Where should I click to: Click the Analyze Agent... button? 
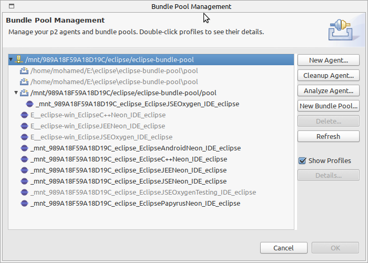[x=329, y=90]
